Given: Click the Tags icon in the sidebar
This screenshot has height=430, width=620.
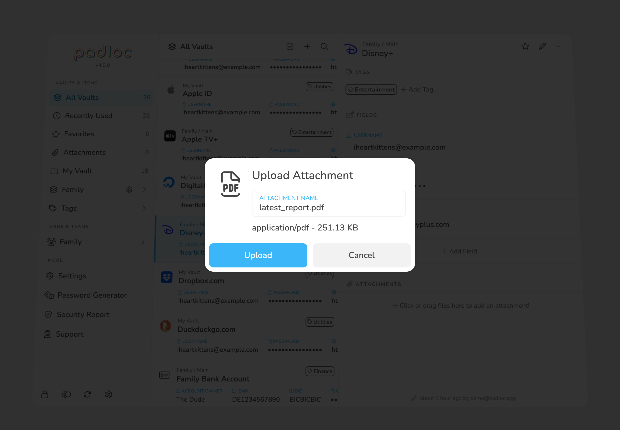Looking at the screenshot, I should (x=53, y=208).
